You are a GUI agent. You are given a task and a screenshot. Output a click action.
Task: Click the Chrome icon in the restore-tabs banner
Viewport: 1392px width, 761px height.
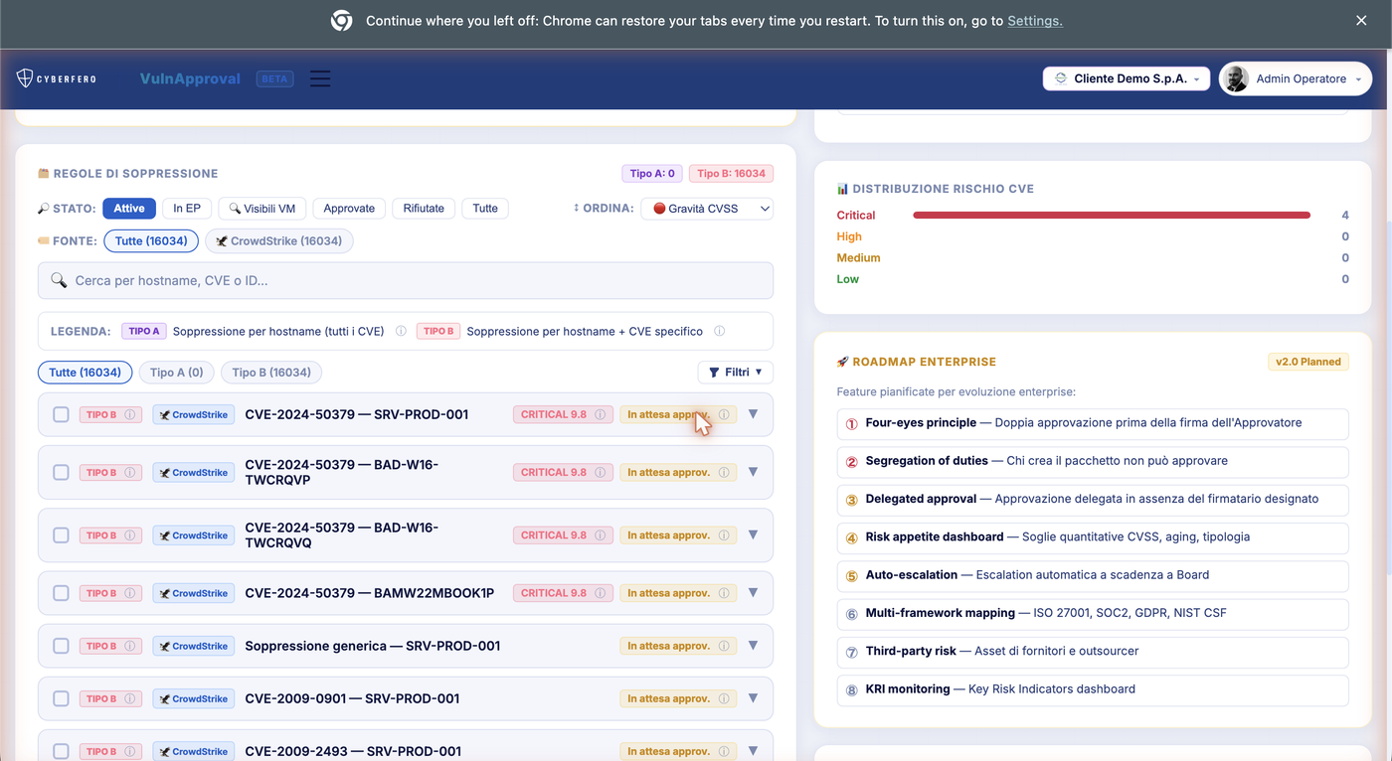(341, 21)
